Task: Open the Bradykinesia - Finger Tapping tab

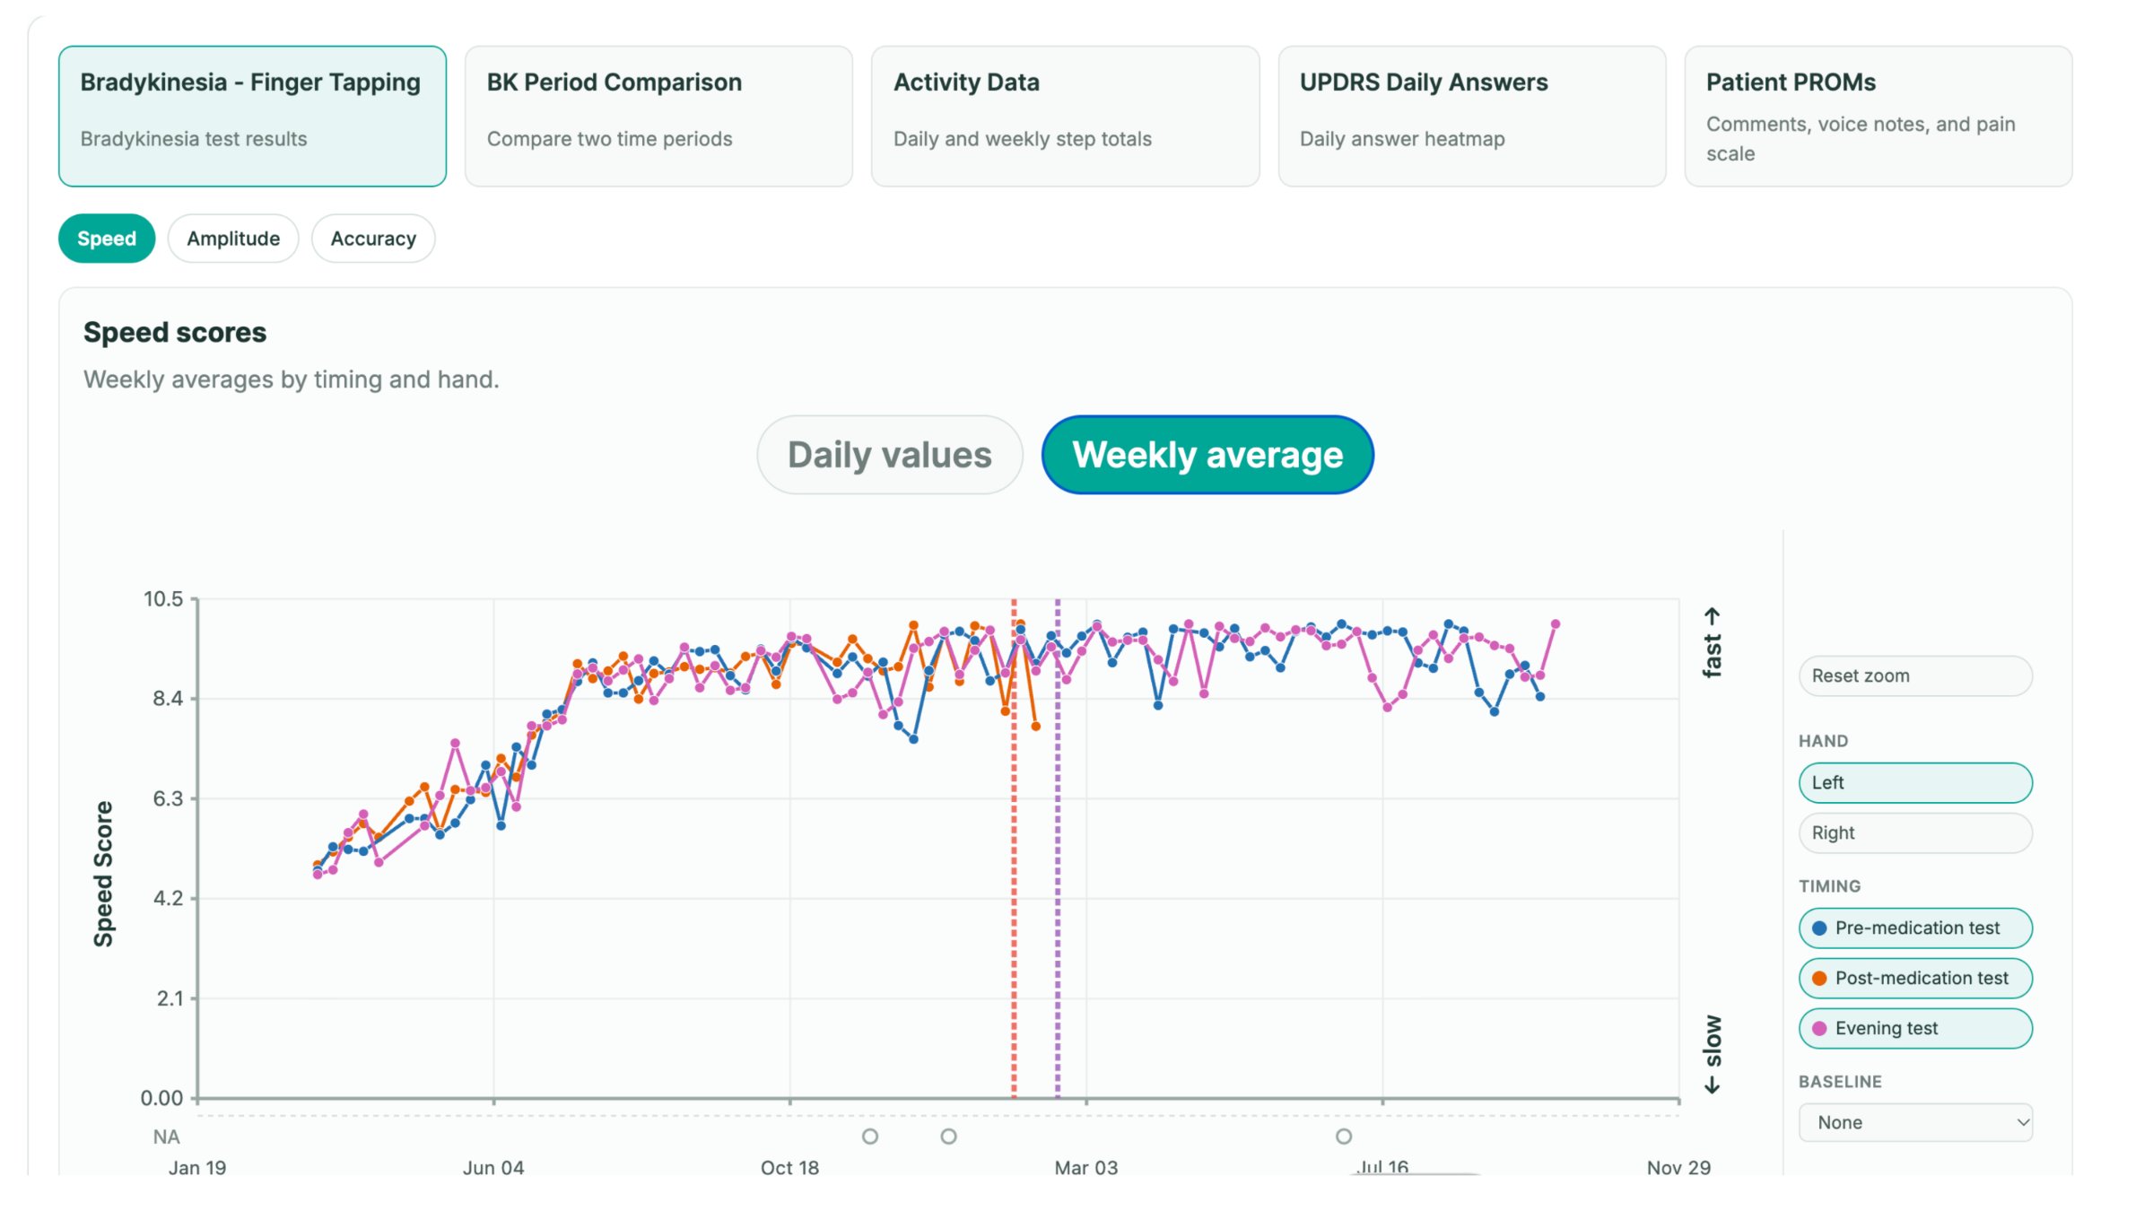Action: tap(252, 117)
